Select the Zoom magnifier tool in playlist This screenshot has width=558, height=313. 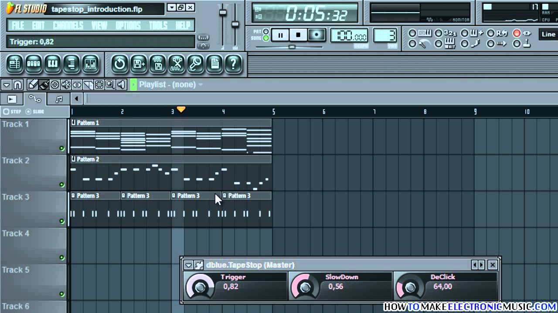coord(110,84)
